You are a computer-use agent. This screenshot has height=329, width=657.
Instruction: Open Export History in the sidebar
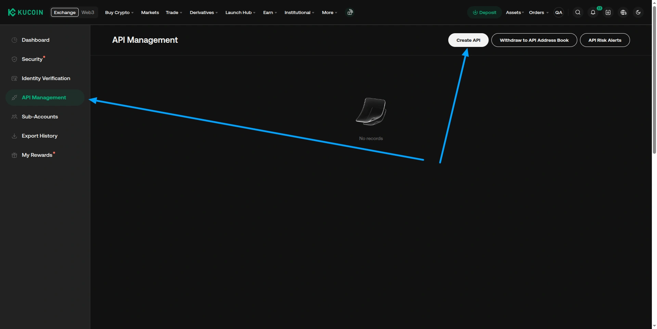point(45,136)
